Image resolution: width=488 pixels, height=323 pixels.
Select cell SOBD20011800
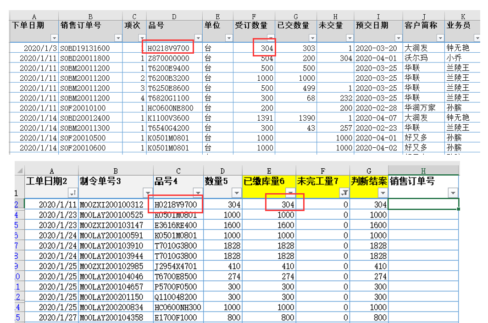[90, 58]
